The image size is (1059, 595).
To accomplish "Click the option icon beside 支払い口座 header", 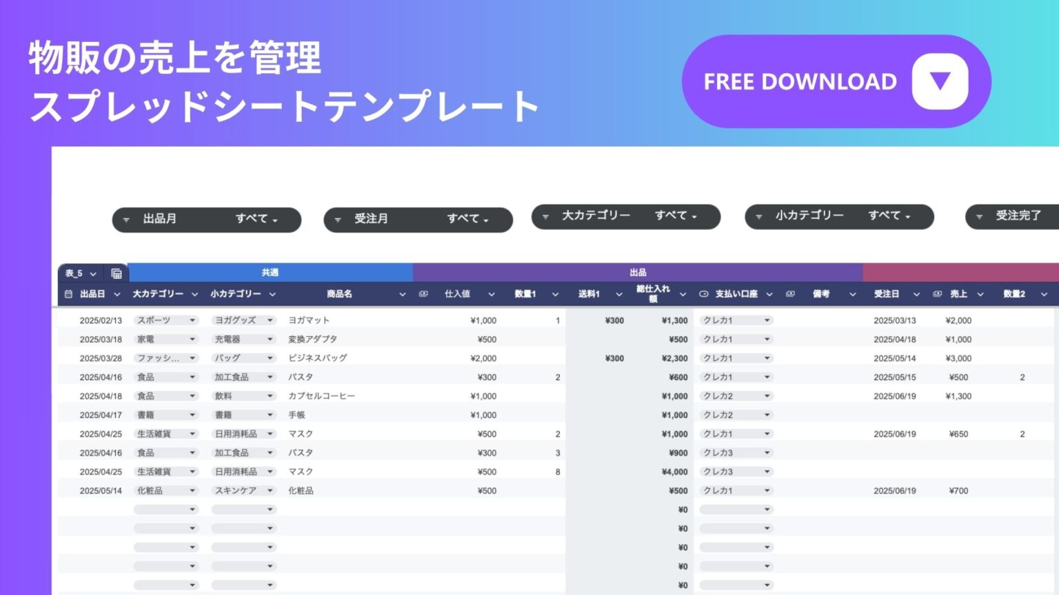I will pyautogui.click(x=703, y=293).
